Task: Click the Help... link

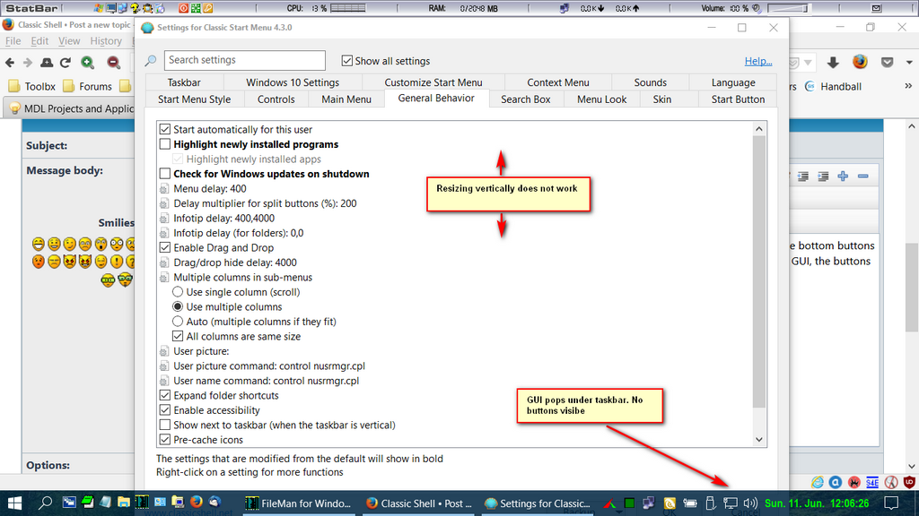Action: coord(758,61)
